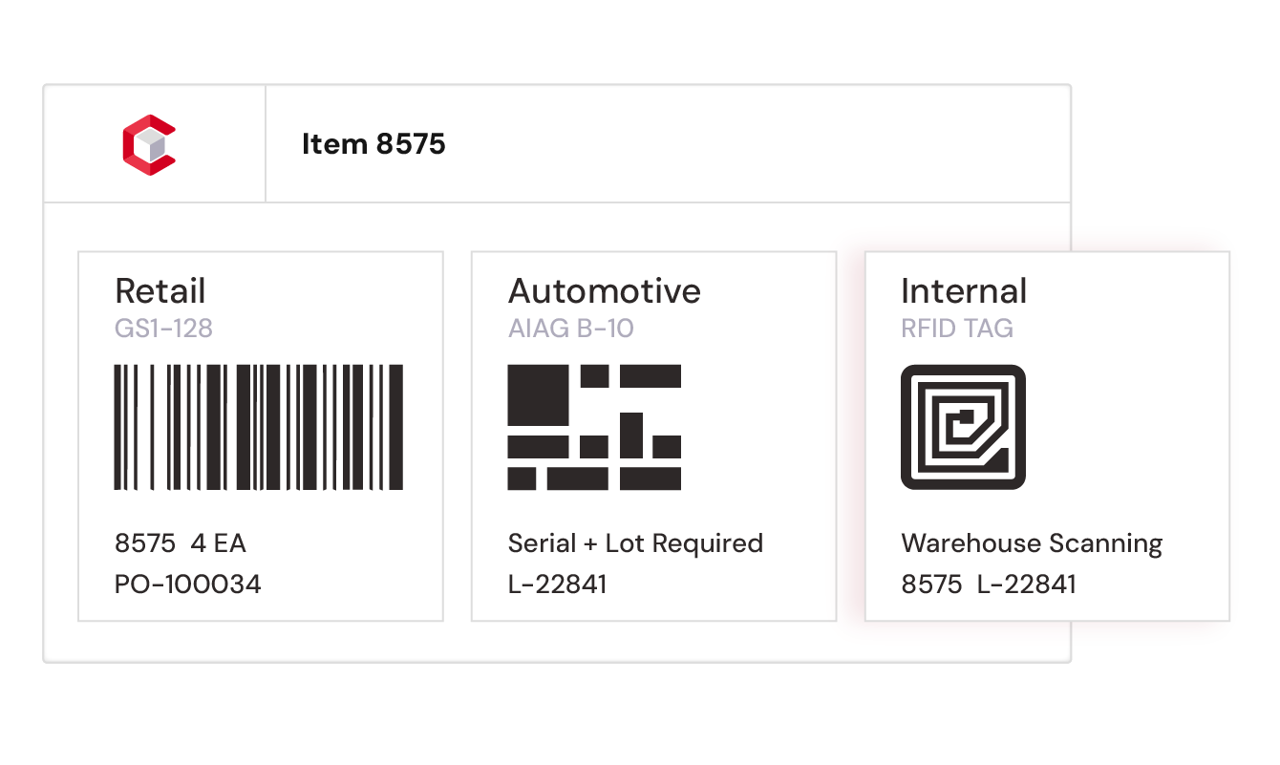The width and height of the screenshot is (1280, 765).
Task: Click the 8575 4 EA quantity text
Action: (181, 543)
